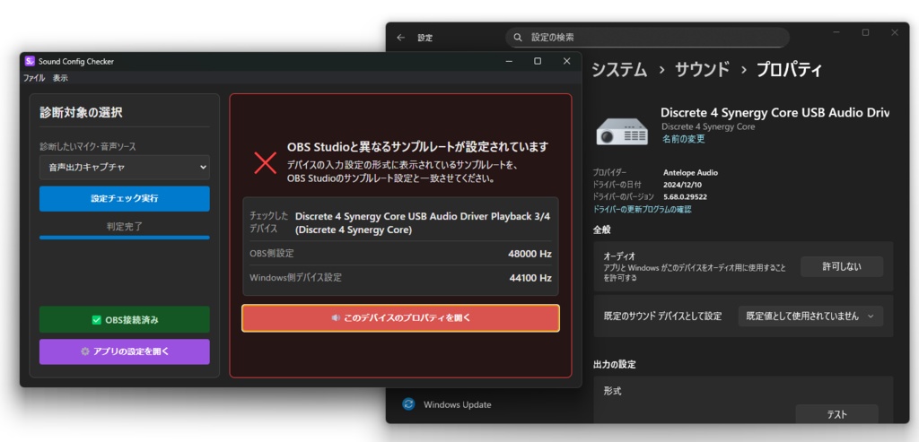Maximize the Sound Config Checker window
This screenshot has width=919, height=442.
pyautogui.click(x=538, y=61)
